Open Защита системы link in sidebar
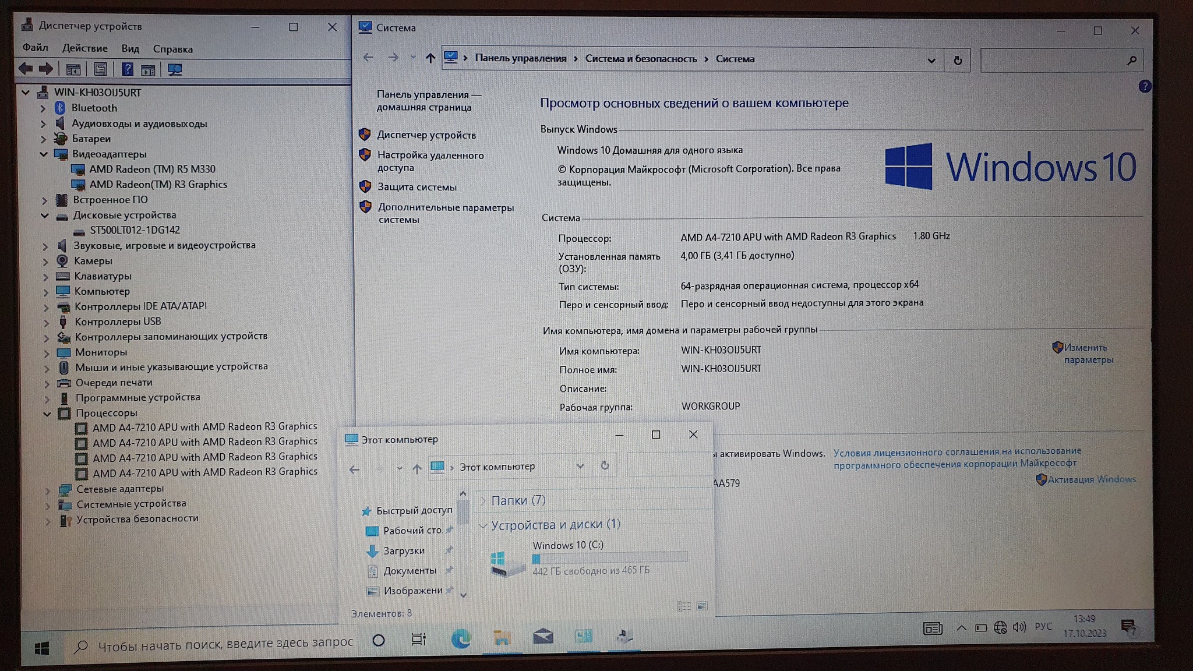Viewport: 1193px width, 671px height. (417, 187)
